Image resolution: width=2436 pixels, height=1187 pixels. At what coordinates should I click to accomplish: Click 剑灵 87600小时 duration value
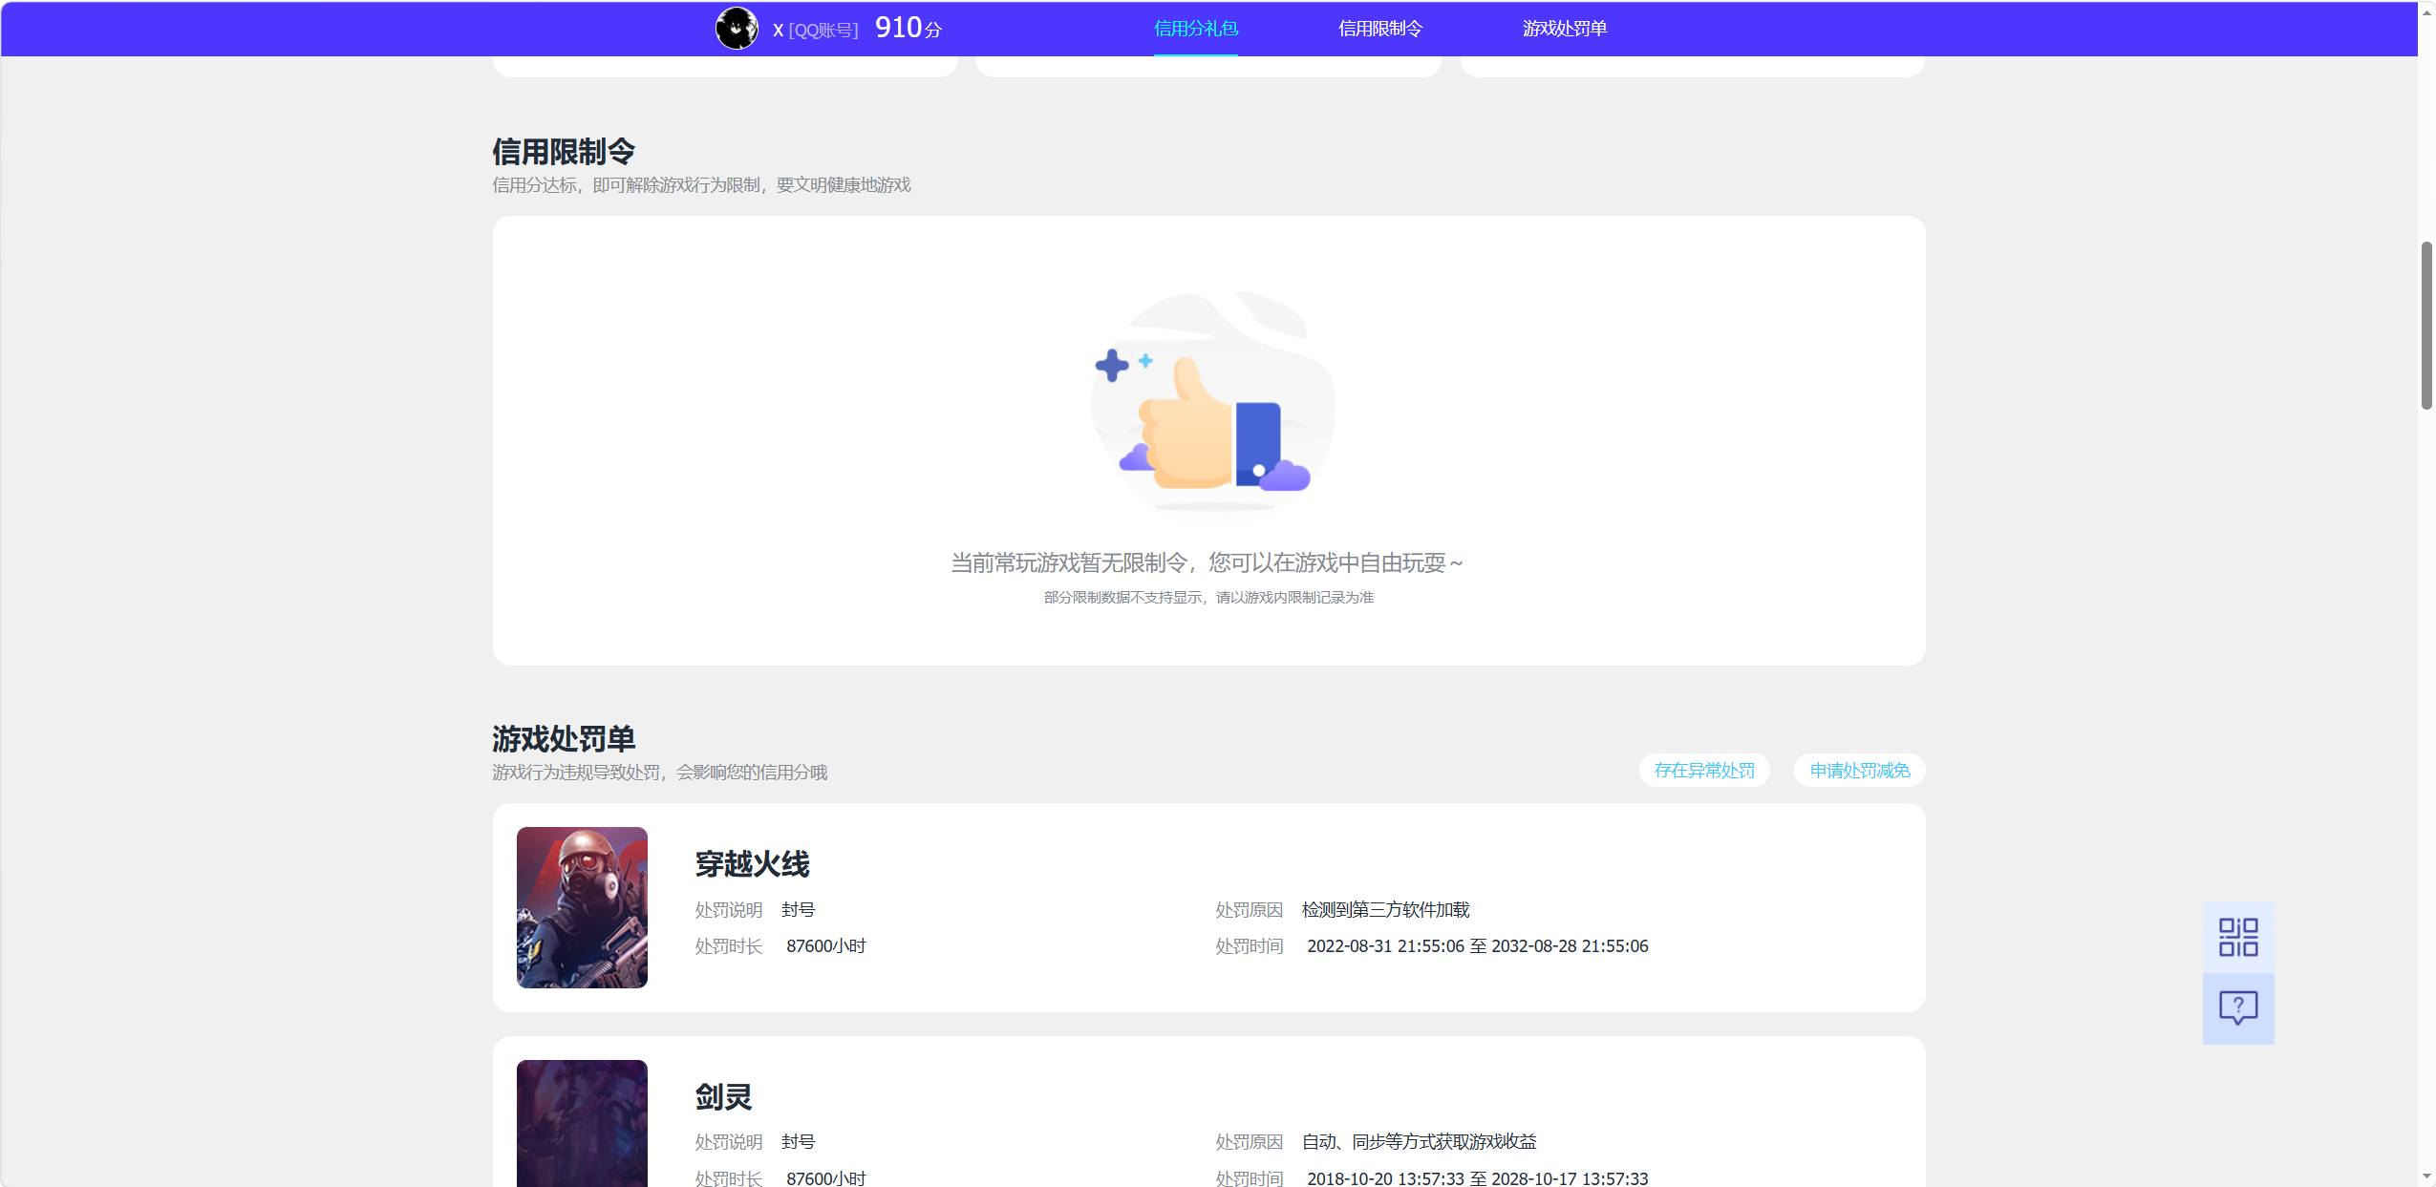click(825, 1178)
